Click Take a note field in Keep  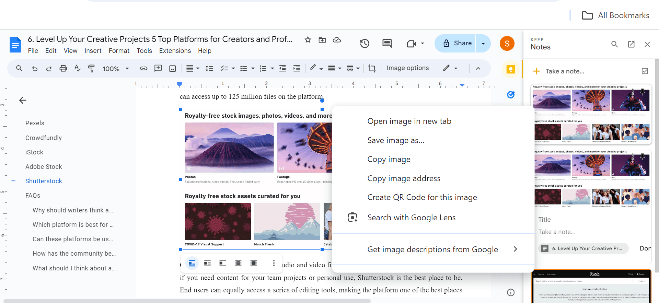tap(565, 71)
